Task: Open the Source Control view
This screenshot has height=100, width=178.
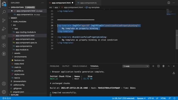Action: pyautogui.click(x=4, y=20)
